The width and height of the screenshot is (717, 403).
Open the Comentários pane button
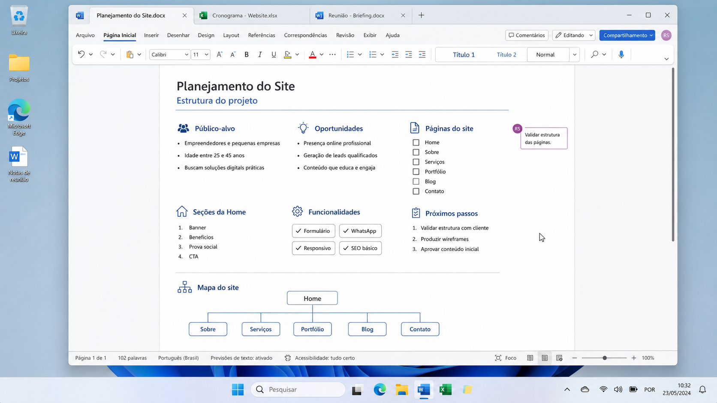tap(527, 36)
